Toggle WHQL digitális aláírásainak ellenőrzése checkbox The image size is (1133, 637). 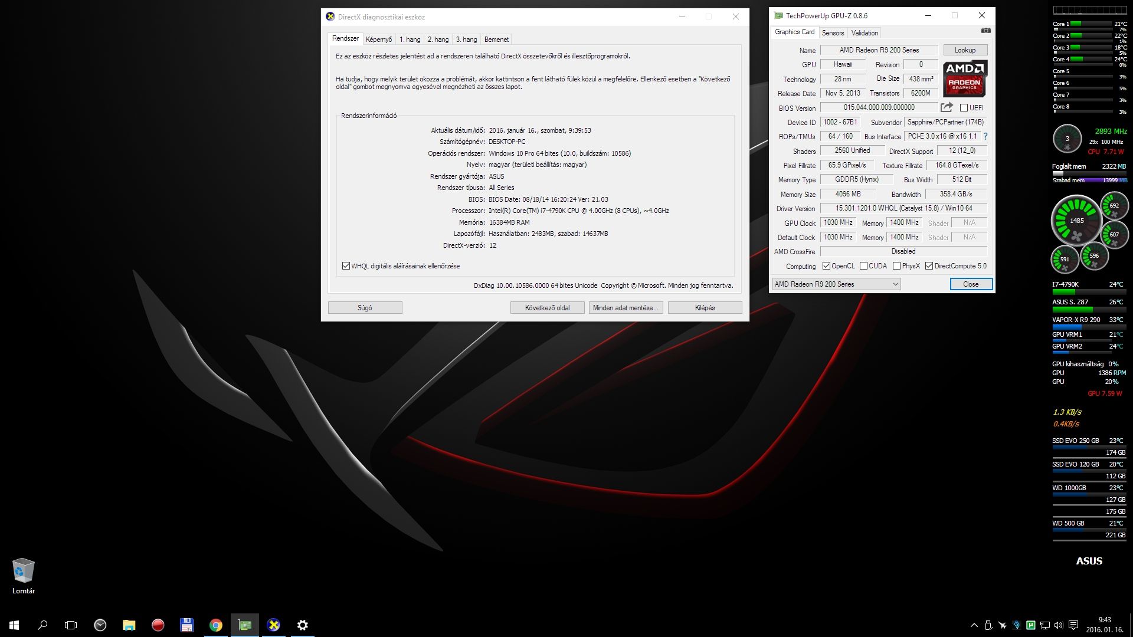[x=346, y=266]
